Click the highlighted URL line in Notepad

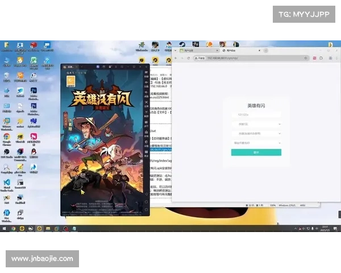click(161, 150)
